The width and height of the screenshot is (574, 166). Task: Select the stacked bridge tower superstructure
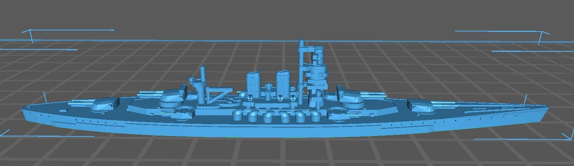(318, 73)
